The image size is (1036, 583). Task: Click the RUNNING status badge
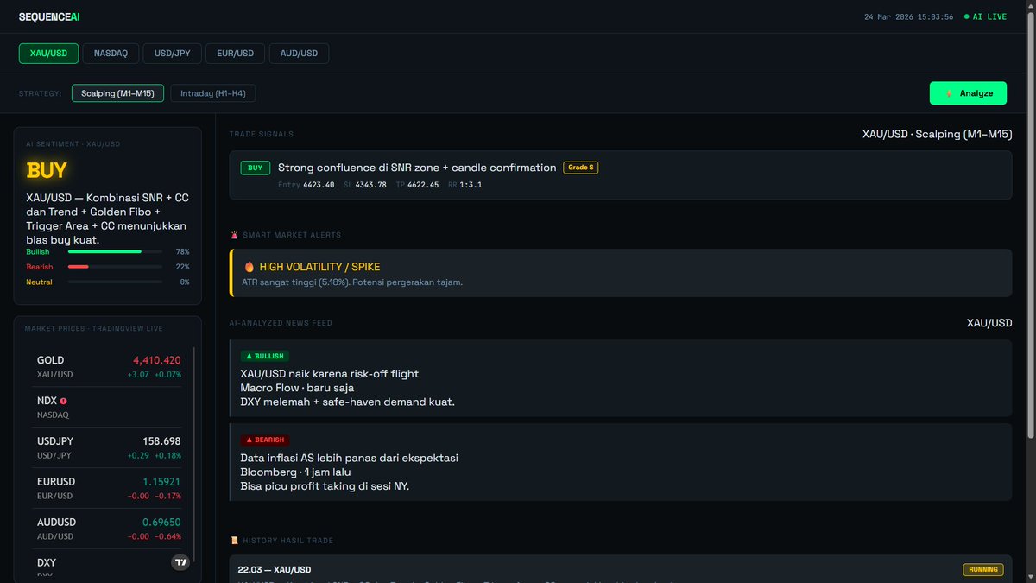pos(983,569)
